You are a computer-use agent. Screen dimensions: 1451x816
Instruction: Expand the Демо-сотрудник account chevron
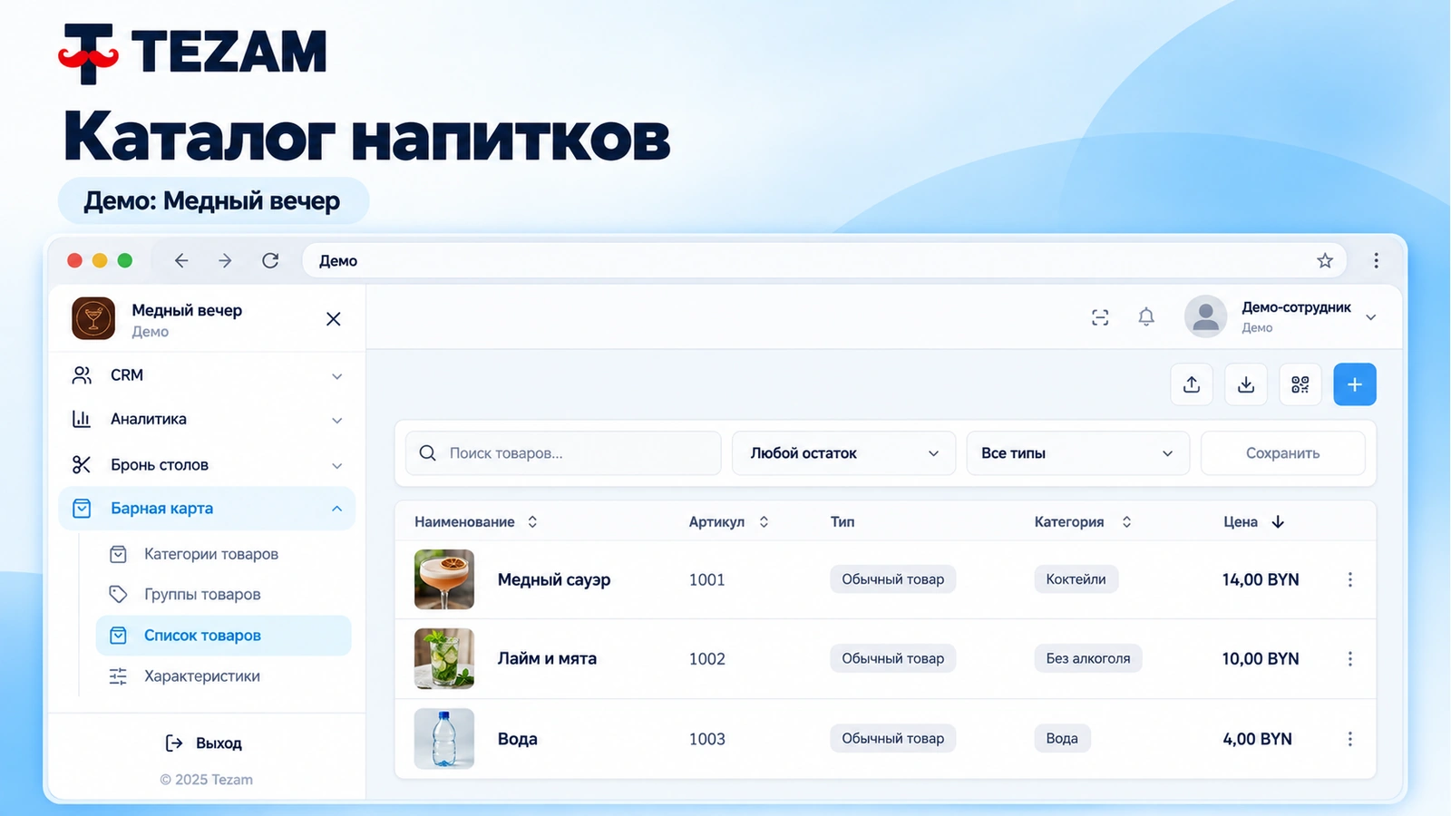pyautogui.click(x=1371, y=317)
